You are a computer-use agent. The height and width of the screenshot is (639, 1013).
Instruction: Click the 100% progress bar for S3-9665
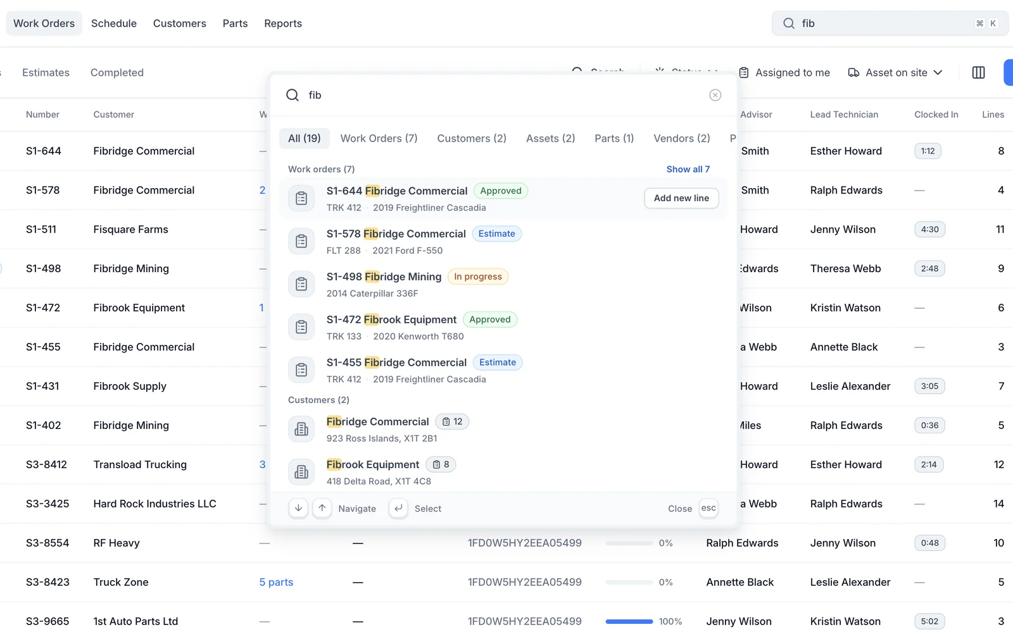(x=629, y=621)
